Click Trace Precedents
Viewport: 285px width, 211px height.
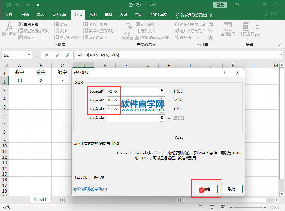point(190,24)
